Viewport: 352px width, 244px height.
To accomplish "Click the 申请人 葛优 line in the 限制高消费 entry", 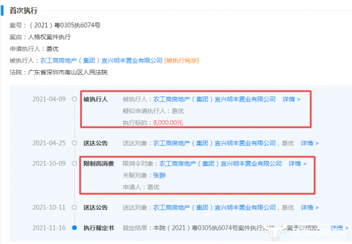I will click(141, 187).
